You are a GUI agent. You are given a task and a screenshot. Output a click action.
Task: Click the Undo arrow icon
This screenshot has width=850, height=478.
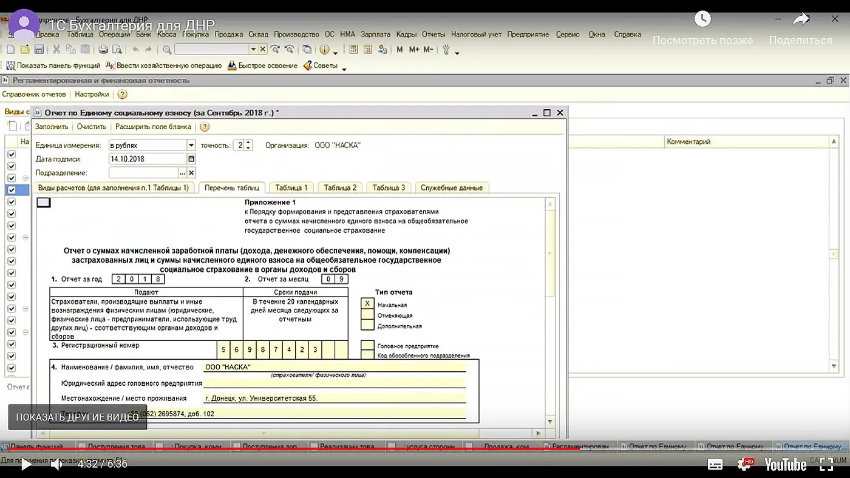tap(135, 49)
